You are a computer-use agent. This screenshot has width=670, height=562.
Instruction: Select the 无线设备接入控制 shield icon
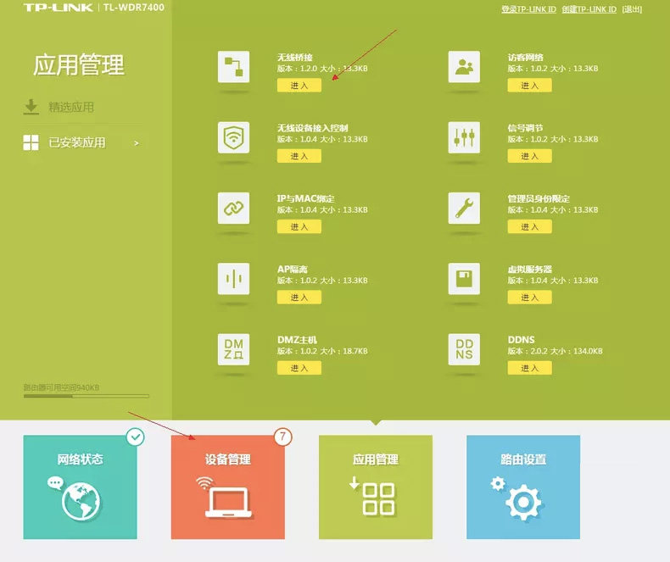(x=234, y=137)
